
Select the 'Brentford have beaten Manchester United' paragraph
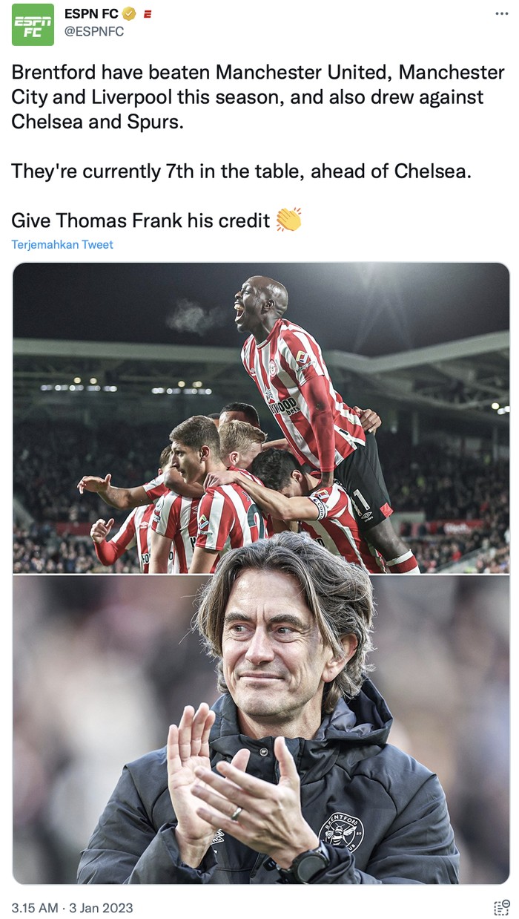coord(257,97)
